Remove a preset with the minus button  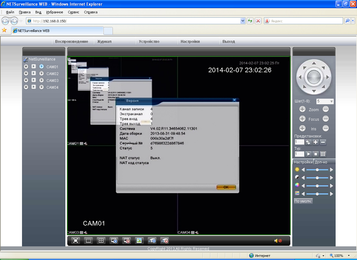click(x=323, y=142)
